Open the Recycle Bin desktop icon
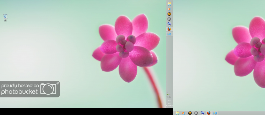The image size is (265, 115). point(5,18)
